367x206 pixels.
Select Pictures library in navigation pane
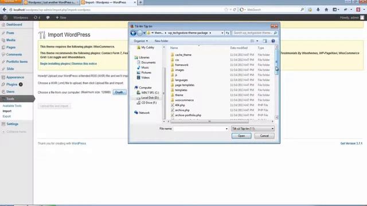[146, 73]
